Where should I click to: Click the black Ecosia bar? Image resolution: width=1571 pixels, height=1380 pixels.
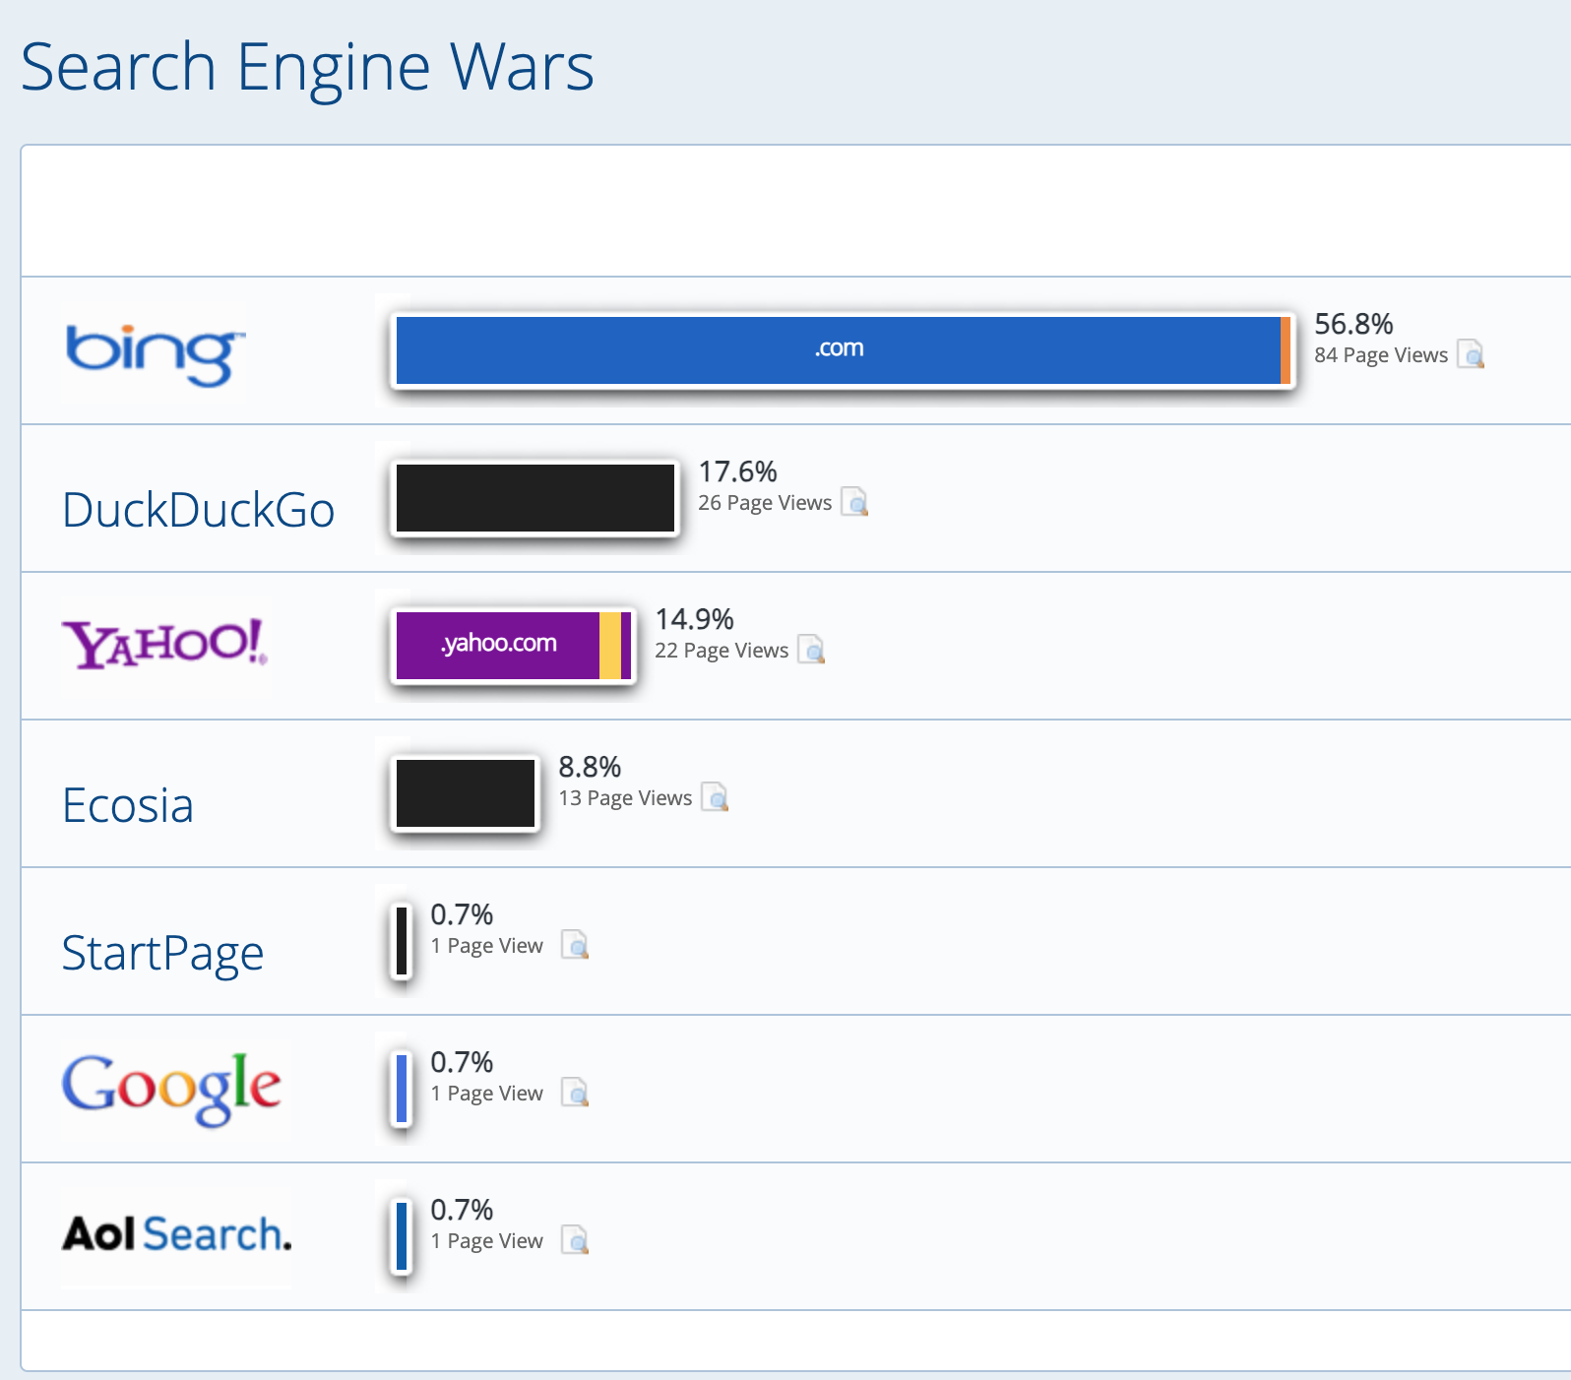466,792
